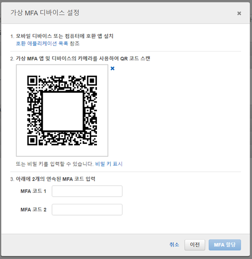Focus the MFA 코드 2 input field
252x259 pixels.
87,209
